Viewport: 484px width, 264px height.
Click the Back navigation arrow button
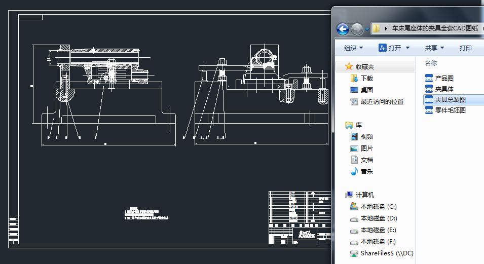coord(343,29)
